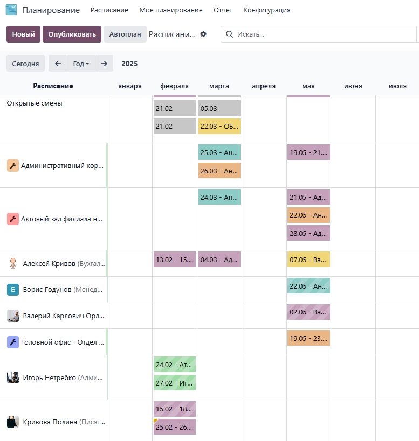Focus the Искать search field
This screenshot has height=441, width=419.
tap(324, 34)
